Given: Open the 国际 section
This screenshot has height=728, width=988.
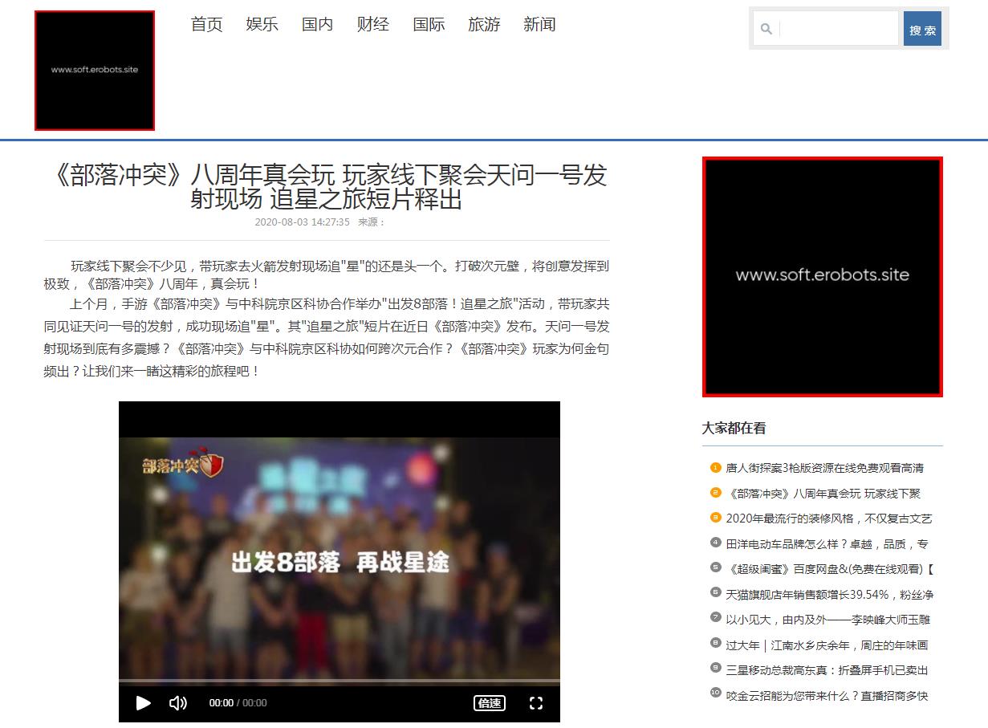Looking at the screenshot, I should [x=429, y=25].
